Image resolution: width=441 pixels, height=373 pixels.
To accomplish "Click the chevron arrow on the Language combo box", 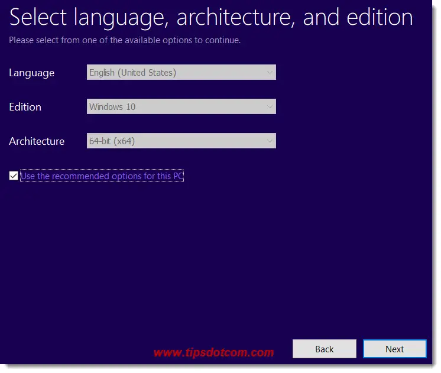I will (x=270, y=73).
